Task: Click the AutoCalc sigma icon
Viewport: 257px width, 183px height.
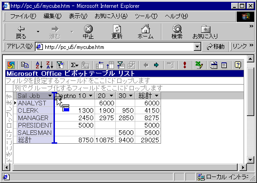Action: click(74, 65)
